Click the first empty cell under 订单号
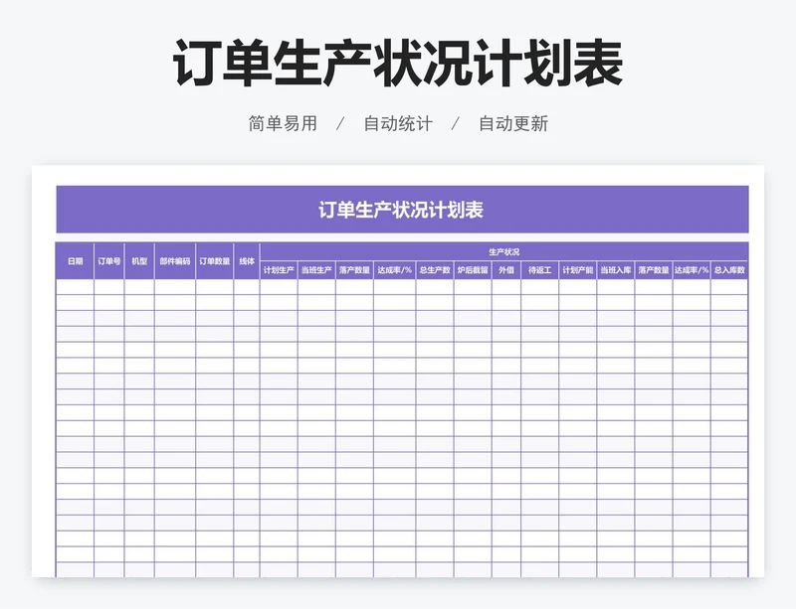This screenshot has width=796, height=609. coord(109,287)
